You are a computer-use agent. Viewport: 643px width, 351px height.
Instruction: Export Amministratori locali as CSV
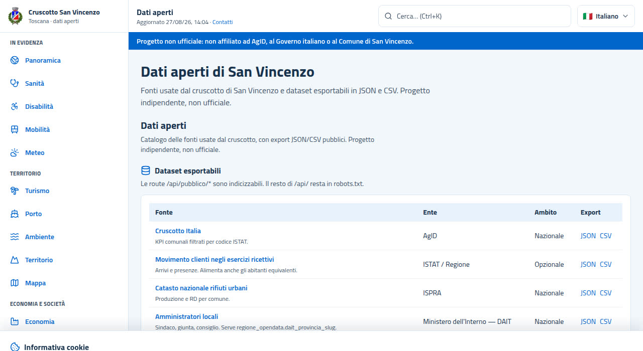pos(606,321)
